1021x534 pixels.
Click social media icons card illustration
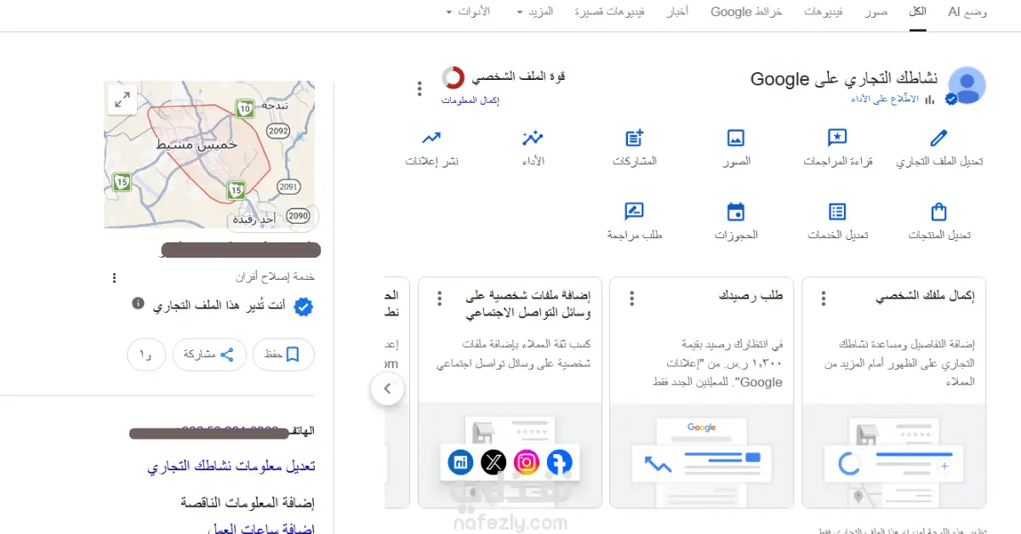click(510, 455)
